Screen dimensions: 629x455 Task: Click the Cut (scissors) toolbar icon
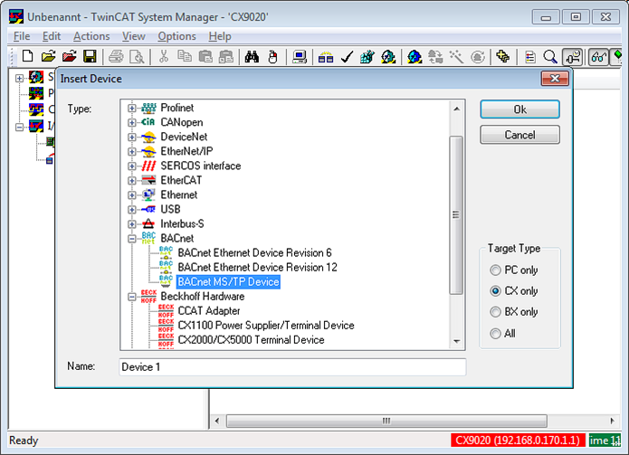[164, 56]
